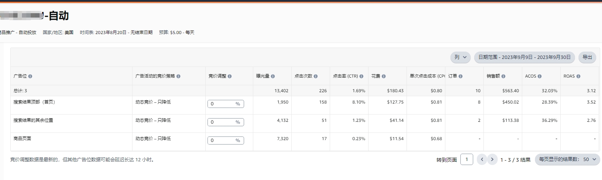
Task: Click info icon beside 竞价调整 header
Action: 230,76
